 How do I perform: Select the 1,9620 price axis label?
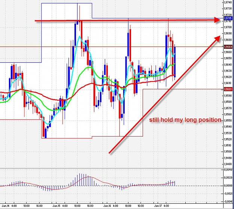228,77
